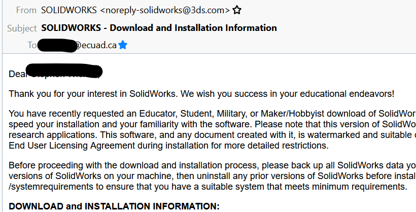Click the "DOWNLOAD and INSTALLATION INFORMATION:" heading
Viewport: 416px width, 212px height.
tap(114, 206)
